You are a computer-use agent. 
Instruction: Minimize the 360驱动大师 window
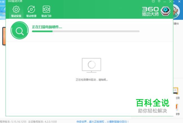(x=165, y=1)
